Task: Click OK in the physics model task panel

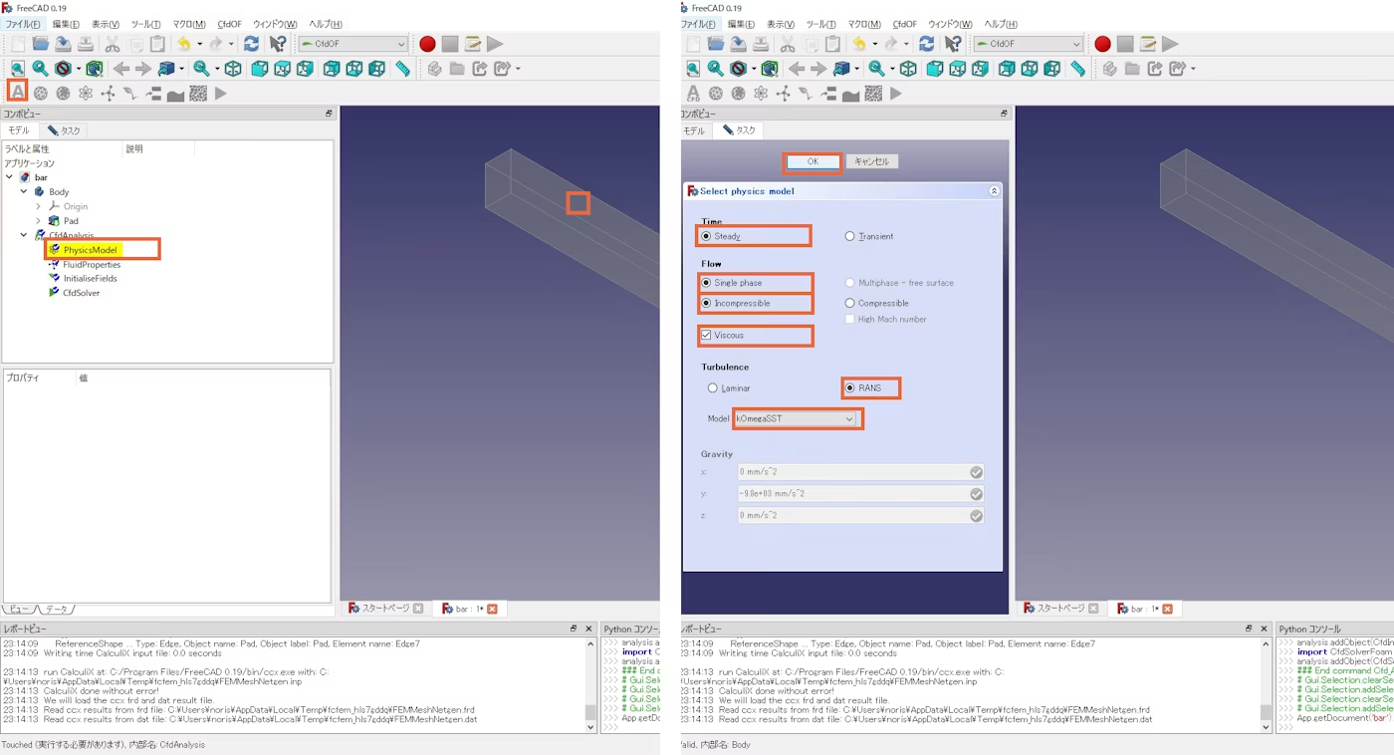Action: (813, 161)
